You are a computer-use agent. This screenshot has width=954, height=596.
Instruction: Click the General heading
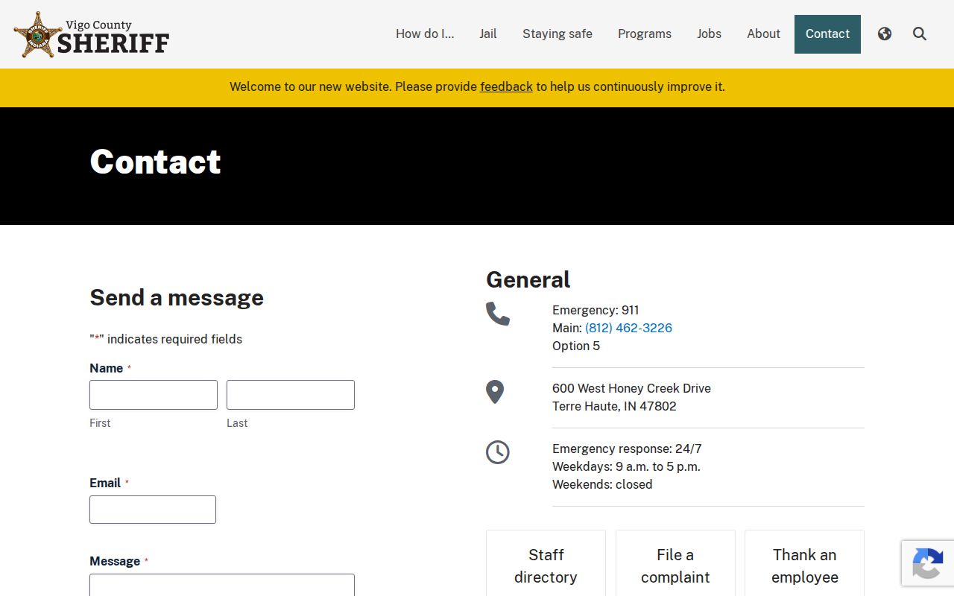[528, 279]
